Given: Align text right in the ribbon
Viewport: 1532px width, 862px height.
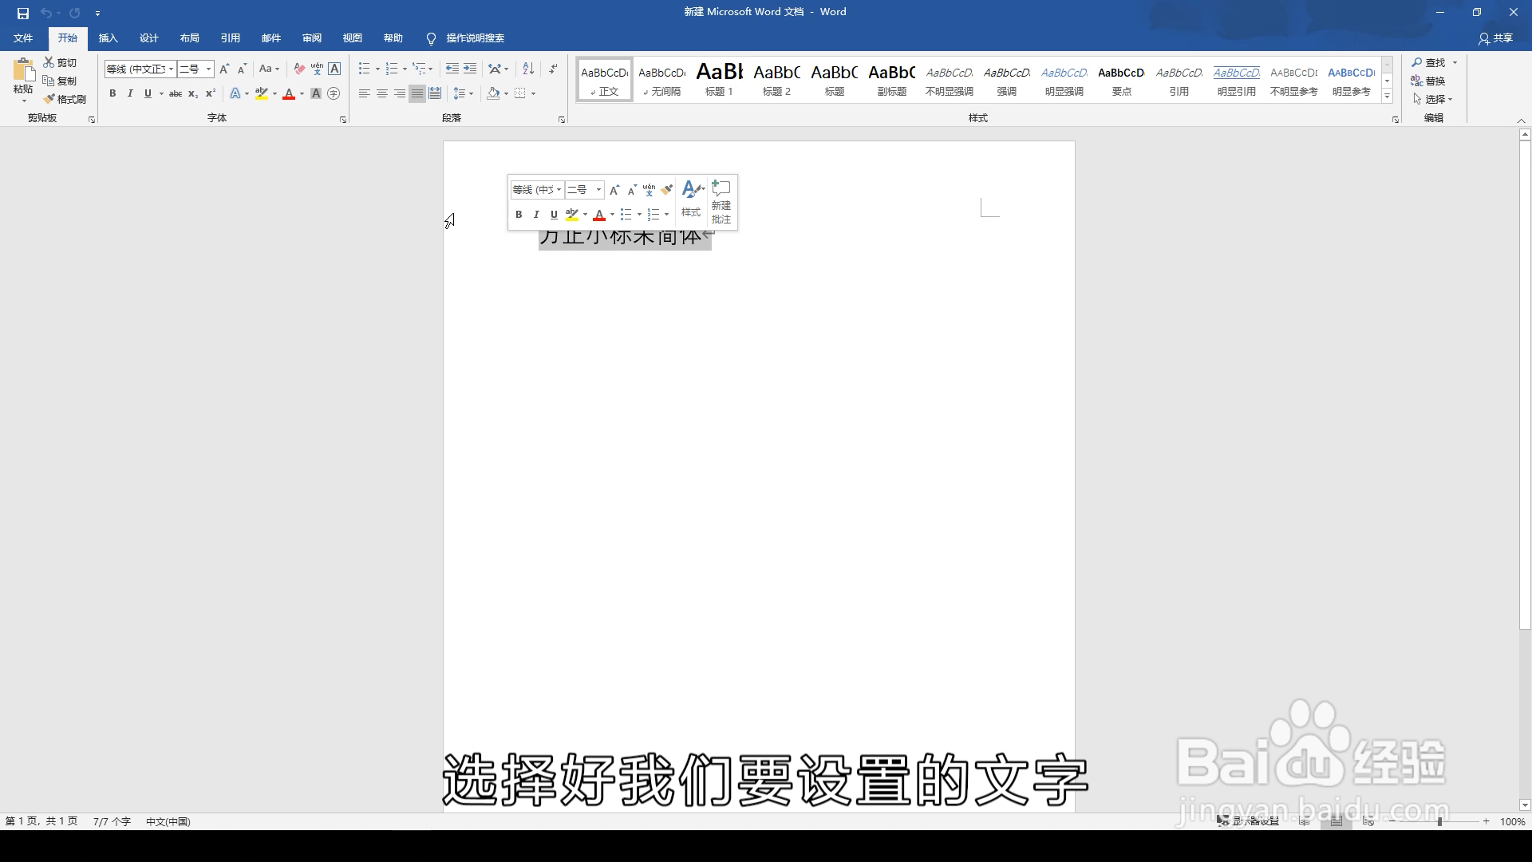Looking at the screenshot, I should [399, 93].
